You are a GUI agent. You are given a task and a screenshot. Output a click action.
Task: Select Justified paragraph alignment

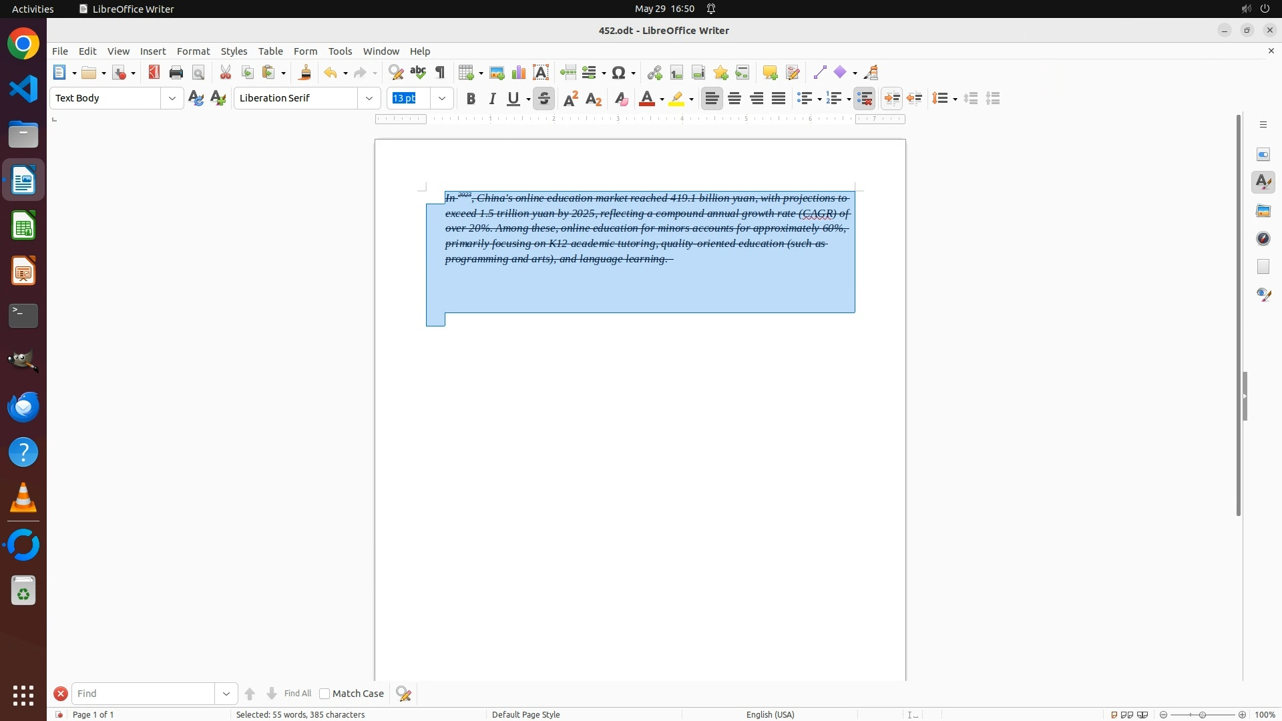[x=779, y=99]
